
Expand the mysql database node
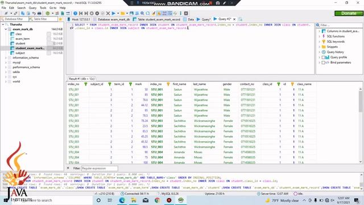[6, 63]
